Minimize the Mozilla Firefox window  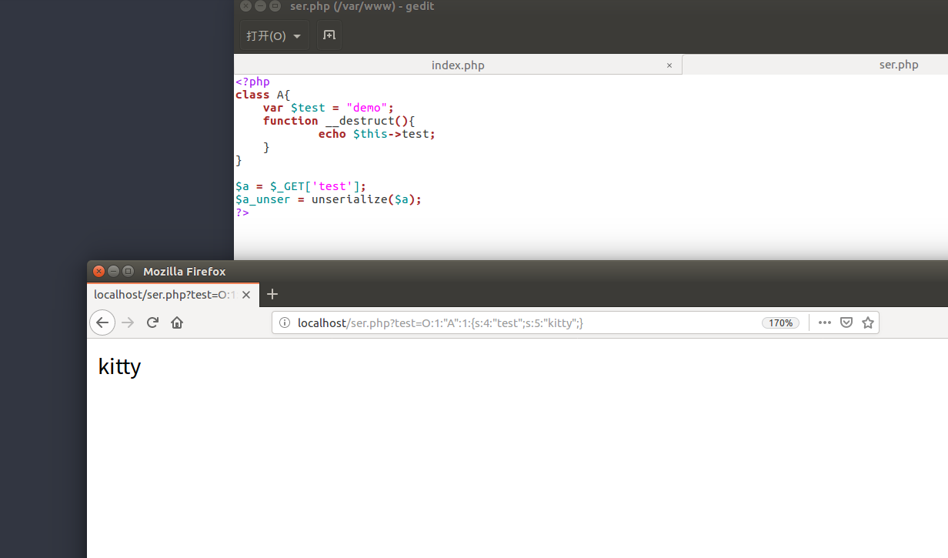[114, 271]
